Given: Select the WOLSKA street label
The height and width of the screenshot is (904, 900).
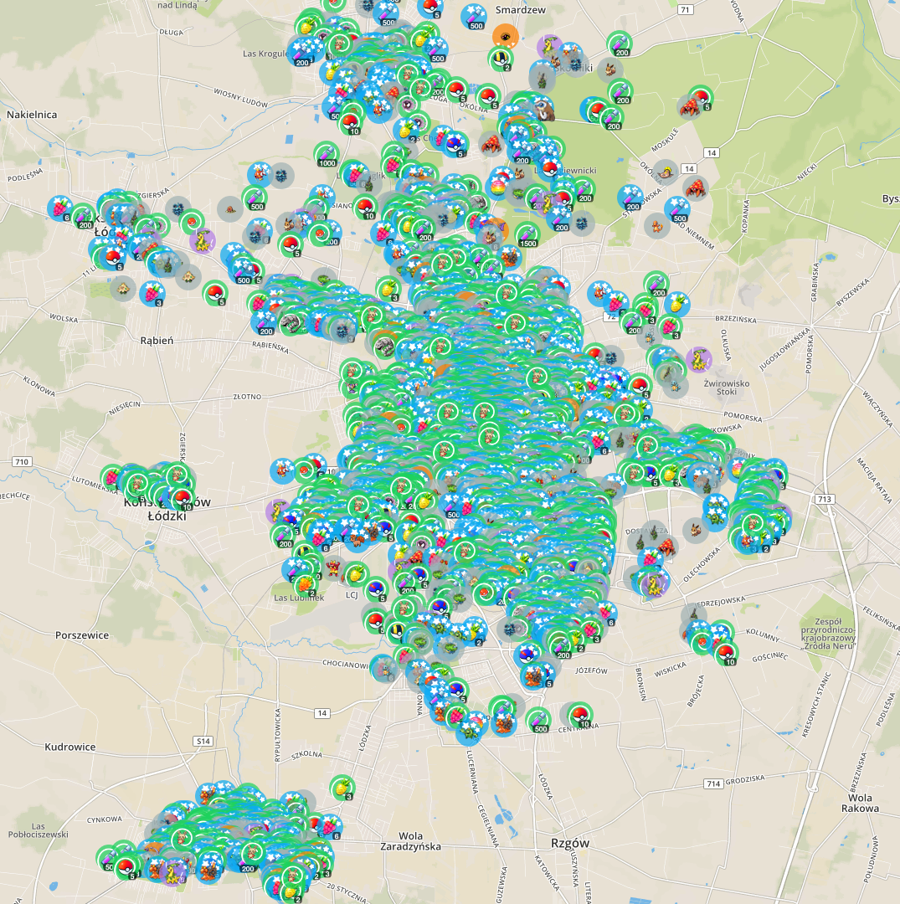Looking at the screenshot, I should point(64,318).
